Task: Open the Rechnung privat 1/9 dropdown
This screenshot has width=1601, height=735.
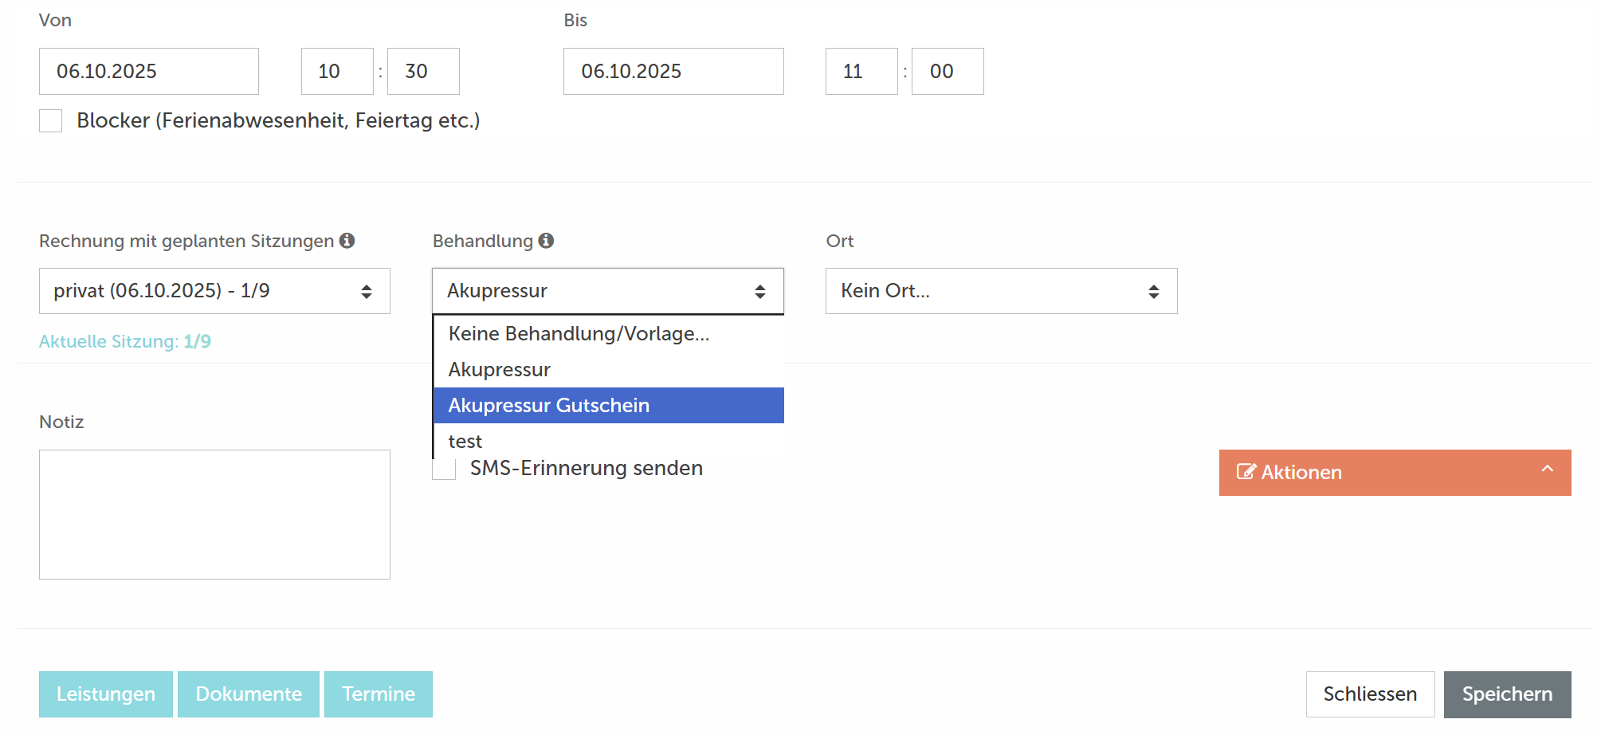Action: coord(214,291)
